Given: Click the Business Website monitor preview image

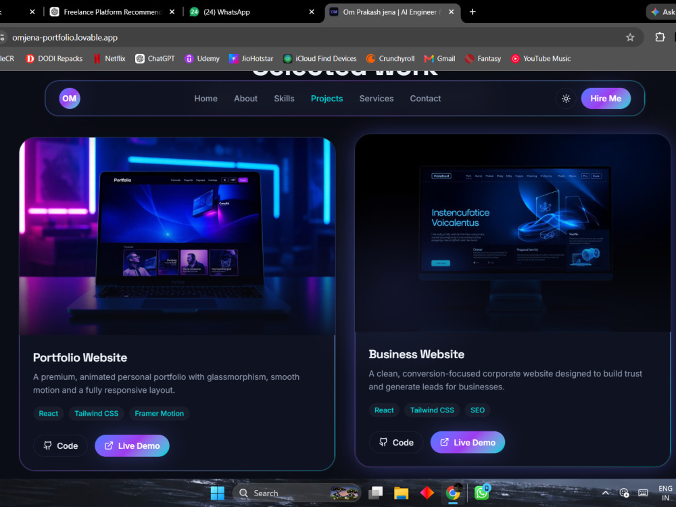Looking at the screenshot, I should click(x=512, y=233).
